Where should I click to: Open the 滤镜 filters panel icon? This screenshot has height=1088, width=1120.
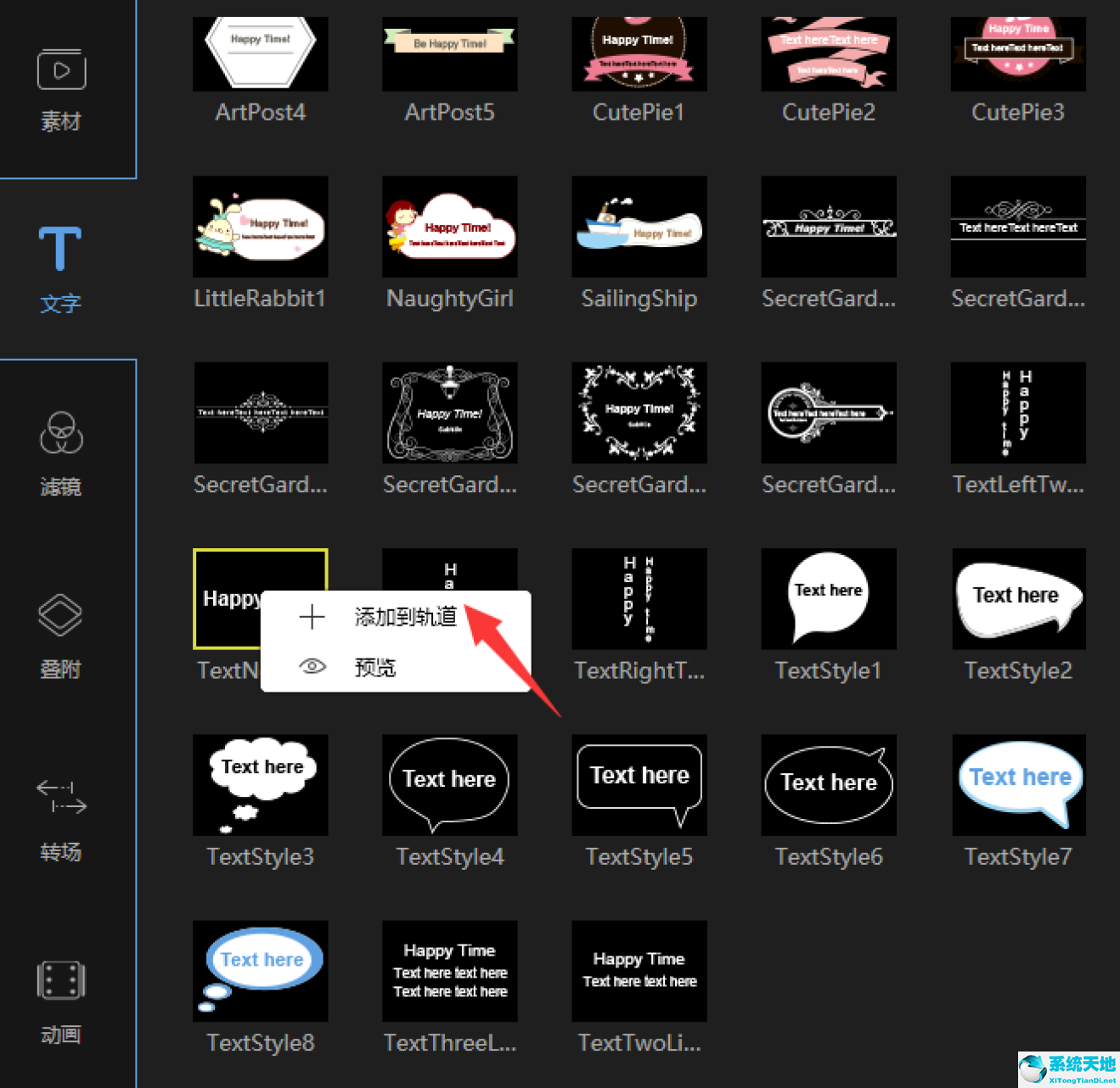pyautogui.click(x=61, y=434)
